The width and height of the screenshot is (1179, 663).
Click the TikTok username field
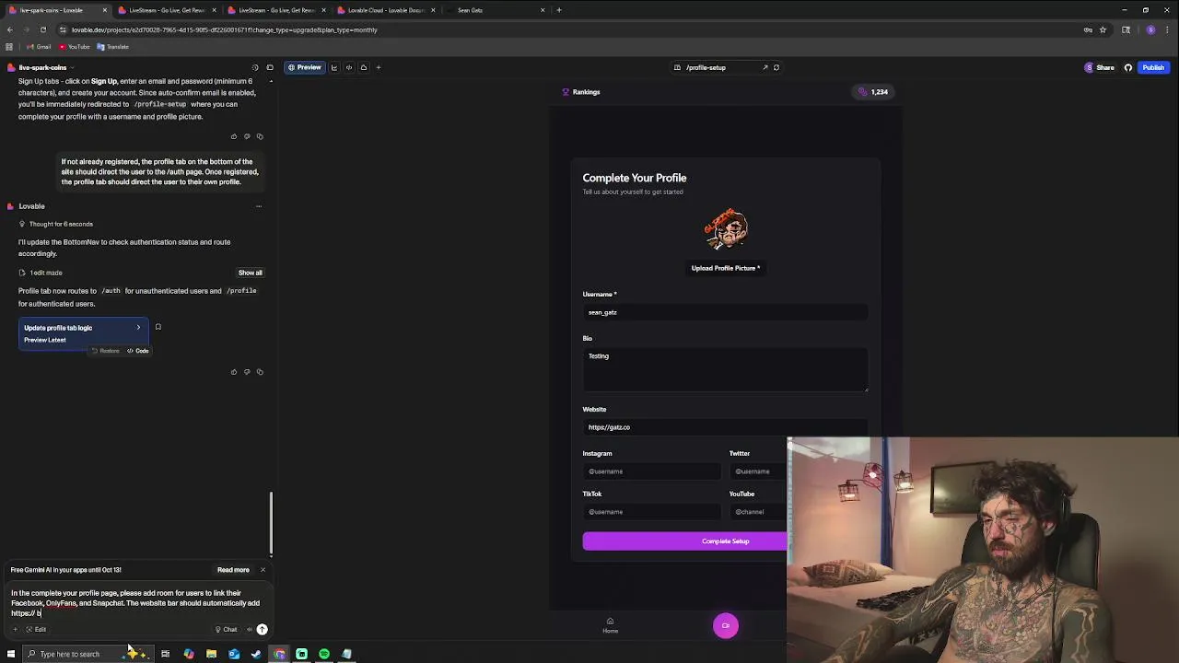click(652, 512)
